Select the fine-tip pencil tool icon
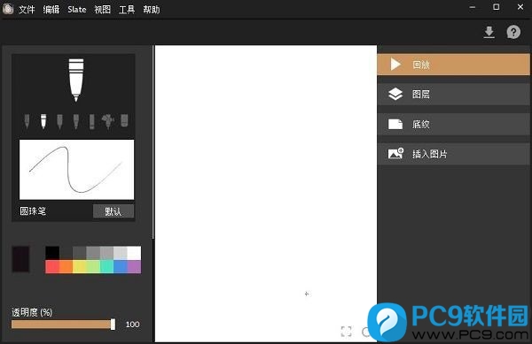Screen dimensions: 532x344 (27, 121)
